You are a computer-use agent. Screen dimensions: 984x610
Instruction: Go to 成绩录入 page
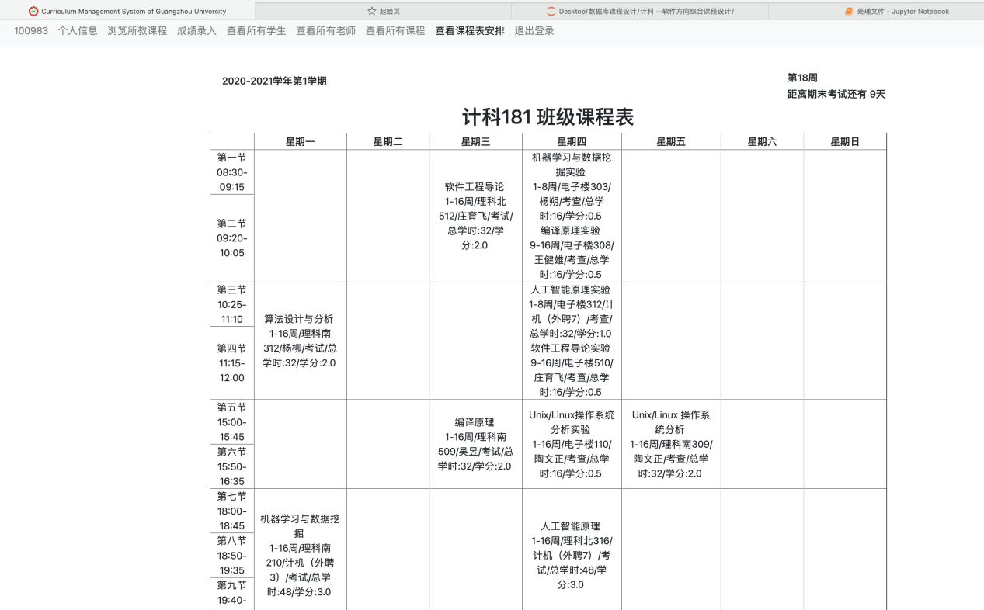coord(197,31)
